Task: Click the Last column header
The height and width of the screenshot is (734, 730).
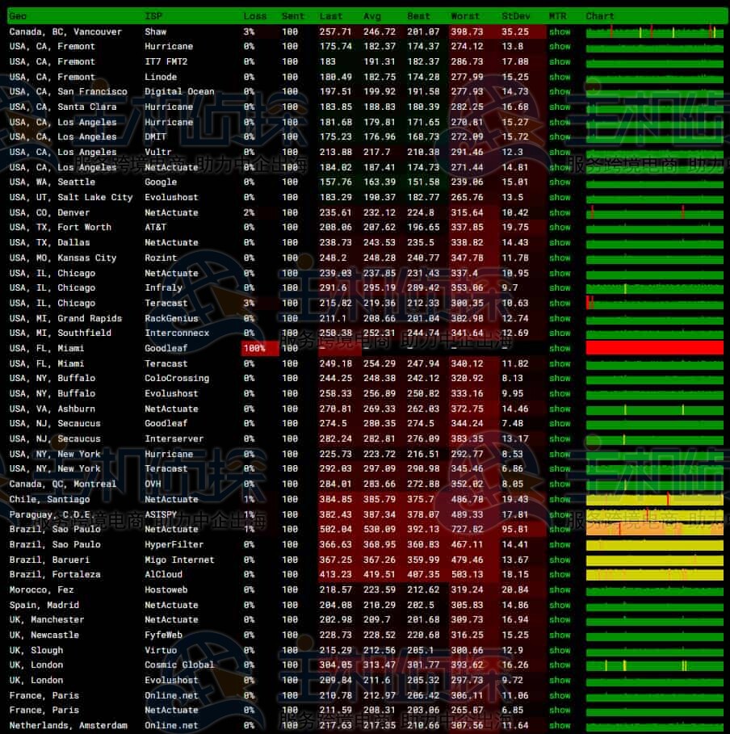Action: pyautogui.click(x=331, y=16)
